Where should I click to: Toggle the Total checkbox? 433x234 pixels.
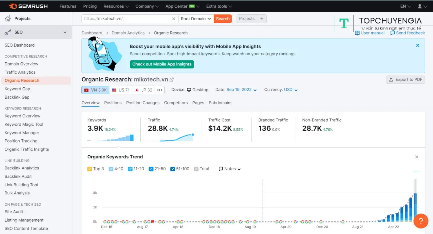196,169
